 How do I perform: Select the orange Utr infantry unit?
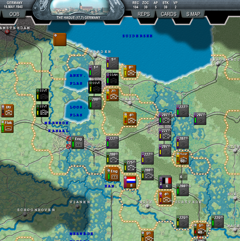(7, 111)
